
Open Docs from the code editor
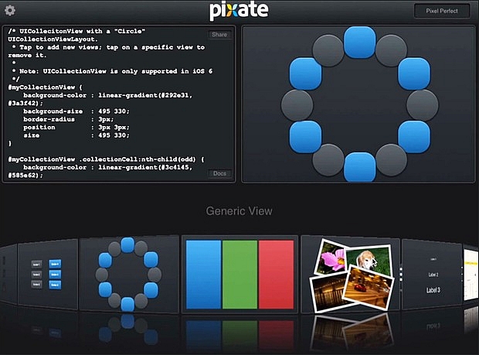[x=219, y=173]
